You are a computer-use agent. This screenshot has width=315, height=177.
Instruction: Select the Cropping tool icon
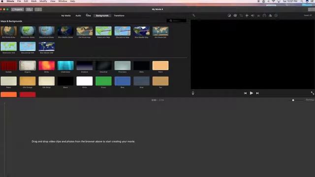pyautogui.click(x=241, y=15)
